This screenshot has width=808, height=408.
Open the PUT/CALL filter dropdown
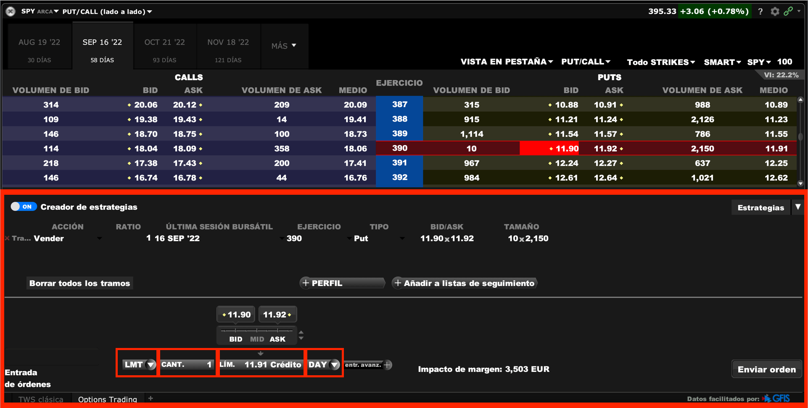coord(586,62)
